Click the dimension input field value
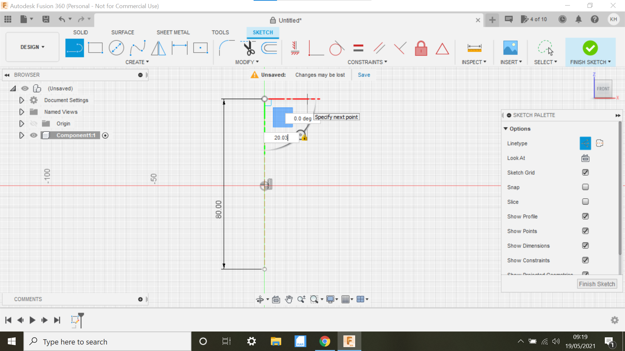Image resolution: width=625 pixels, height=351 pixels. tap(281, 137)
